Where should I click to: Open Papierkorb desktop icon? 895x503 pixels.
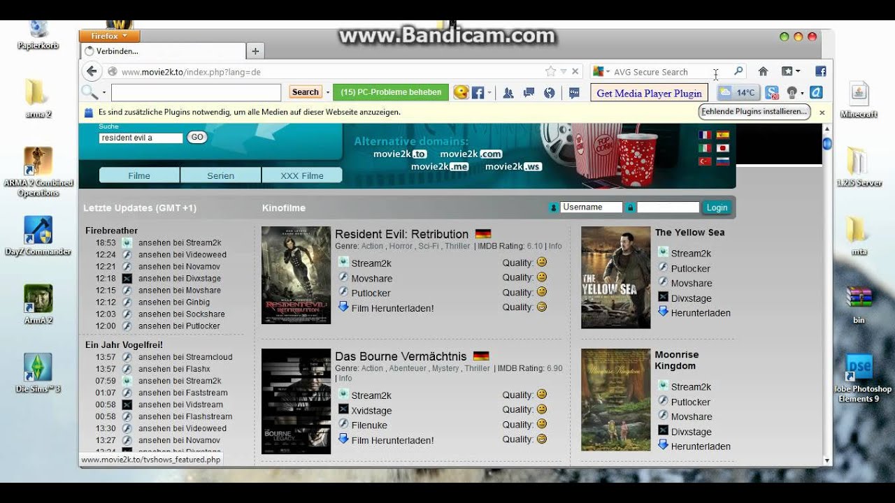tap(38, 35)
